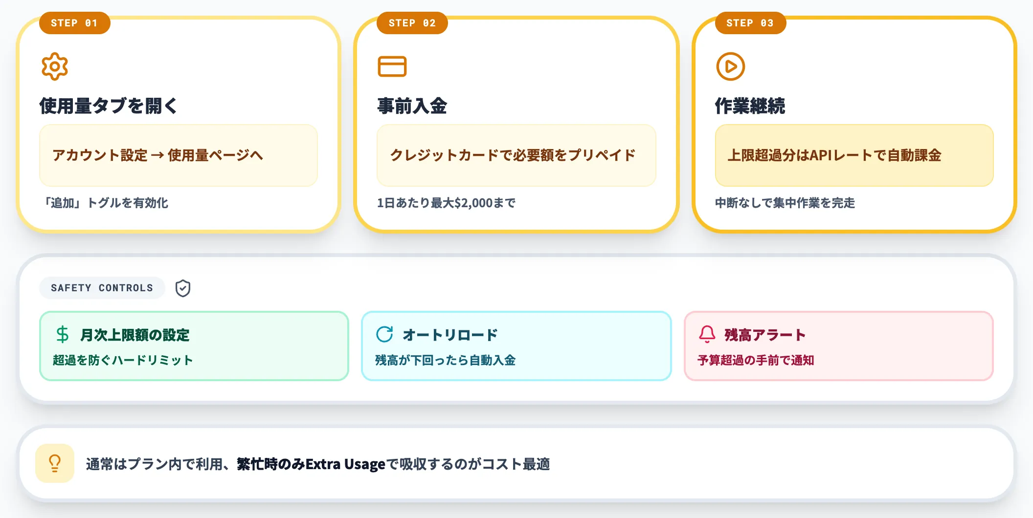This screenshot has width=1033, height=518.
Task: Click the オートリロード title
Action: [450, 335]
